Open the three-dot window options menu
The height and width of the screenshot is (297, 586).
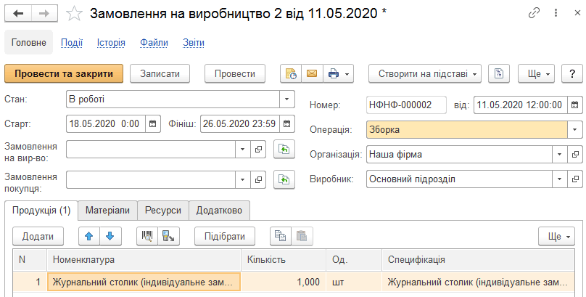[556, 14]
